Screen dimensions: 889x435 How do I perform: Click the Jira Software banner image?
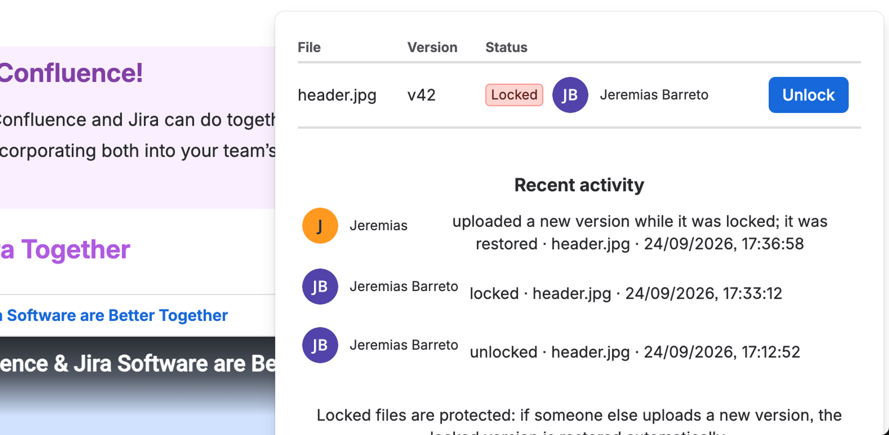point(138,386)
